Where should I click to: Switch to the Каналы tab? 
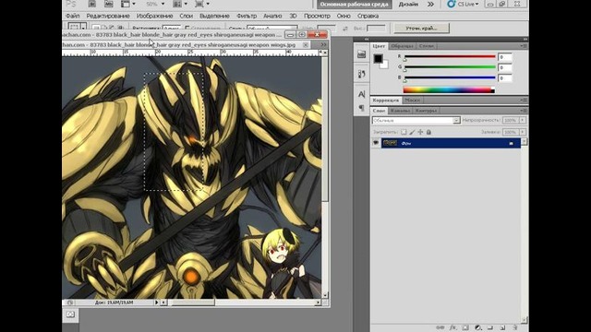[x=400, y=111]
